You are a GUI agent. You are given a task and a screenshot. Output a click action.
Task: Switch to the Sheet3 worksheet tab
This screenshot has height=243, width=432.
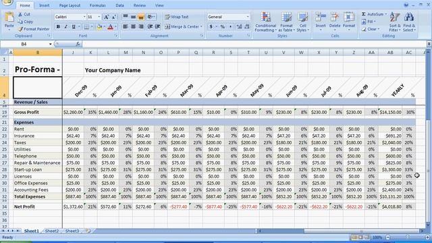(x=72, y=231)
